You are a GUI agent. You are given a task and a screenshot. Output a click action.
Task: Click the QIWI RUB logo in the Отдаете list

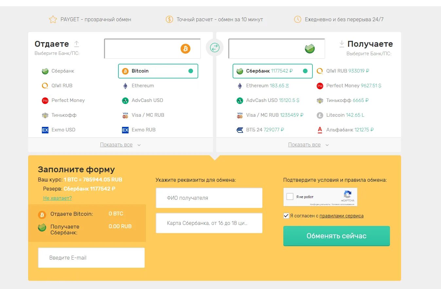click(x=45, y=86)
